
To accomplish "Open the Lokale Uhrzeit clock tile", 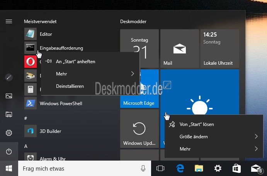I will [x=220, y=49].
